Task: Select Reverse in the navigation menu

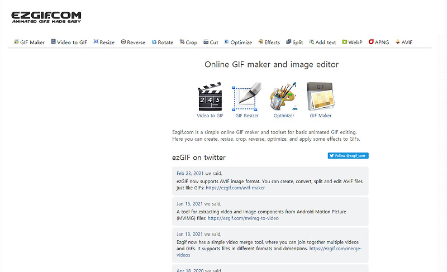Action: (133, 42)
